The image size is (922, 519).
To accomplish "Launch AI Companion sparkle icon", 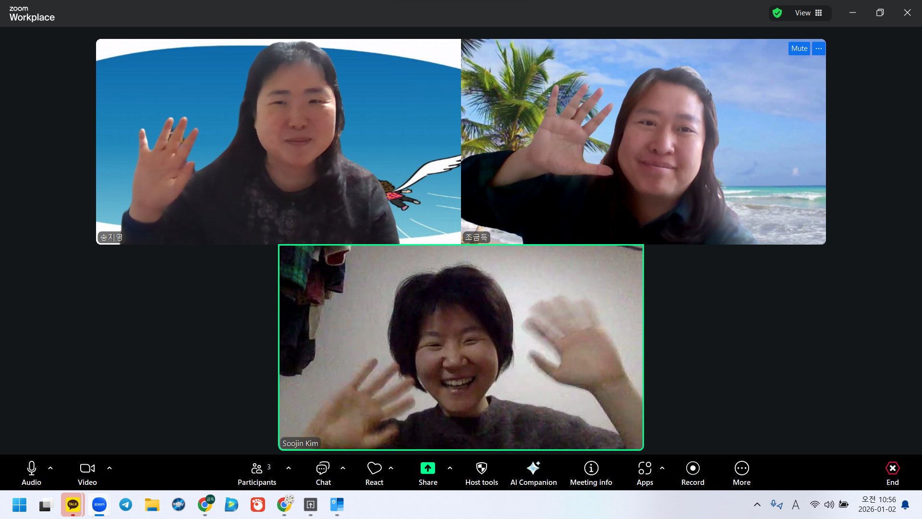I will click(533, 469).
